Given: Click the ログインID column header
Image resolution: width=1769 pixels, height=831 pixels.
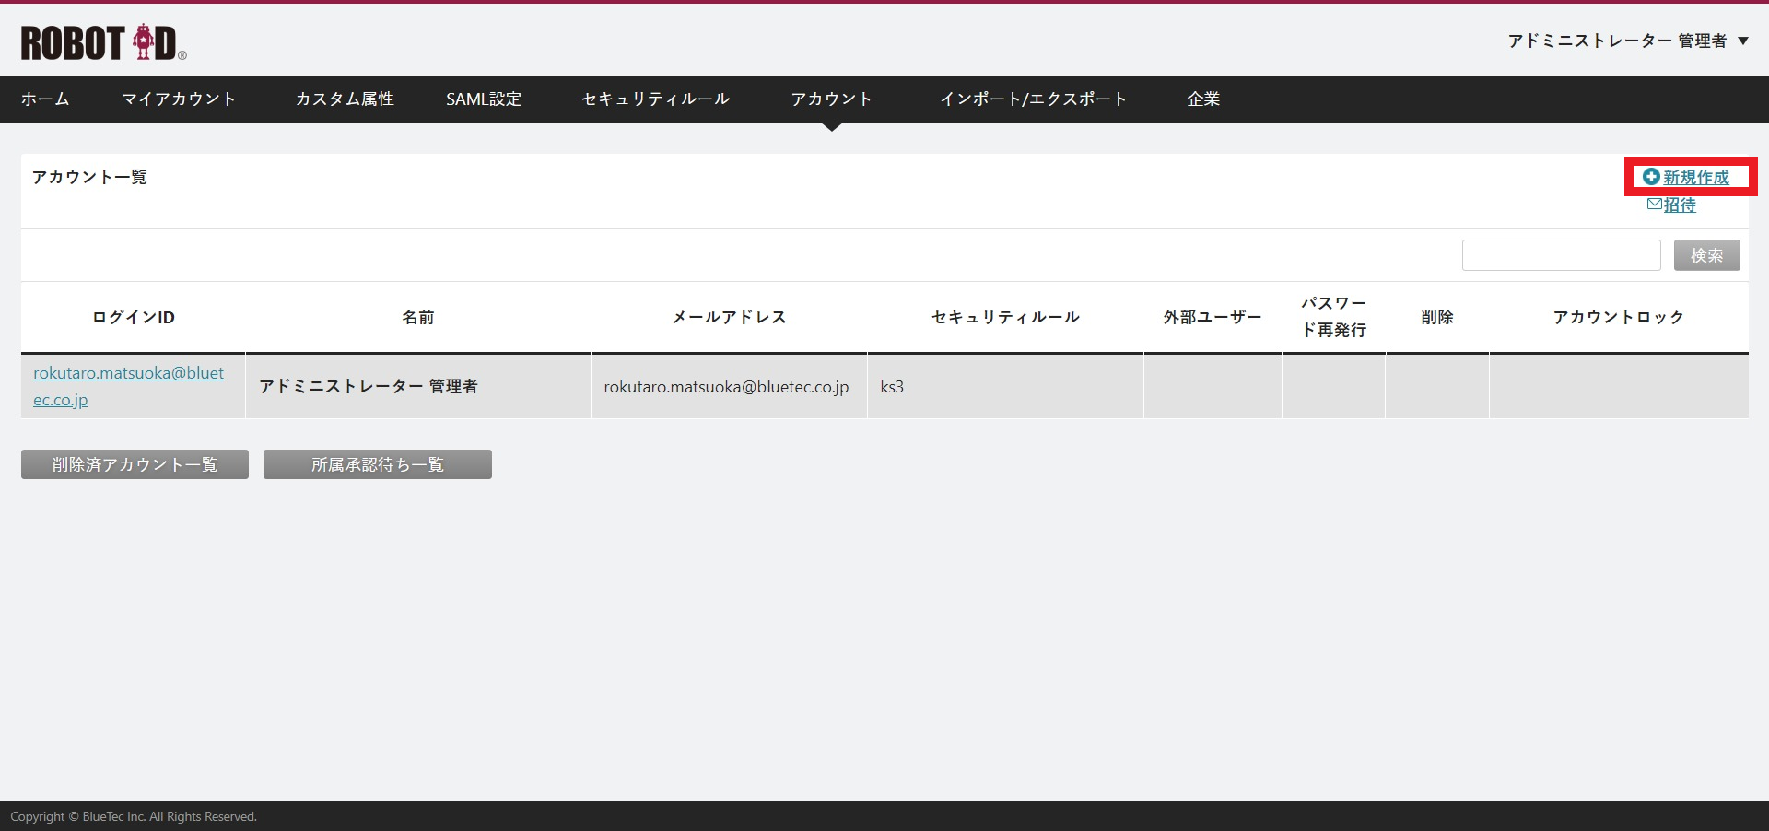Looking at the screenshot, I should 133,317.
